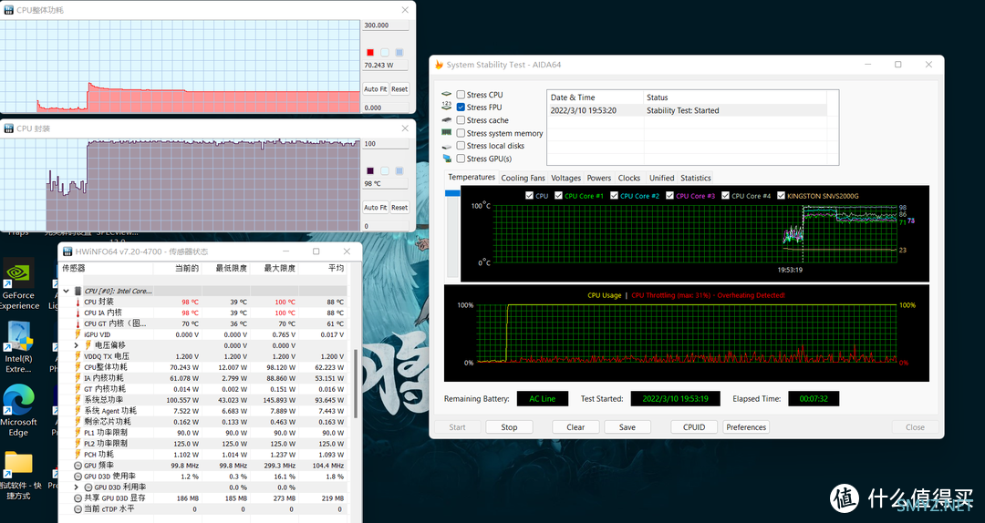Click the 123 icon beside Stress FPU
Screen dimensions: 985x523
[x=447, y=107]
